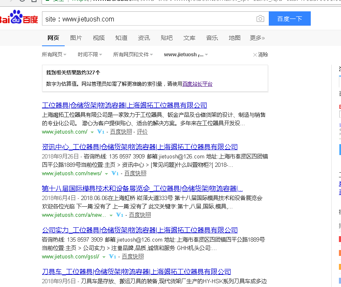
Task: Expand arrow next to www.jietuosh.com/ URL
Action: click(x=92, y=132)
